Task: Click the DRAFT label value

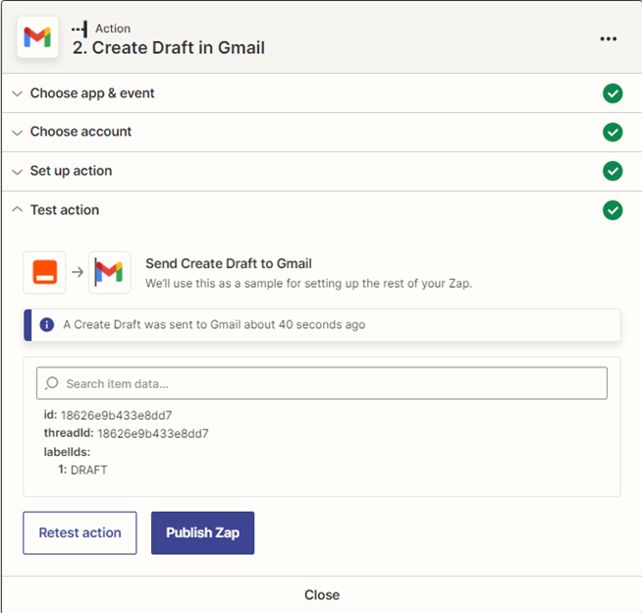Action: [89, 470]
